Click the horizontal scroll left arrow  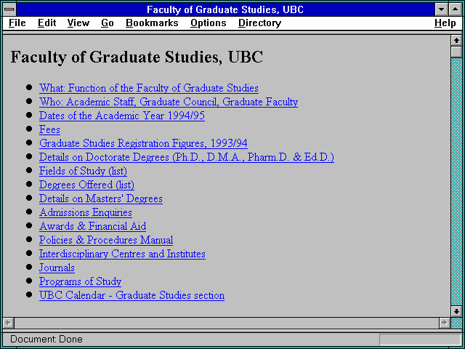pyautogui.click(x=9, y=323)
